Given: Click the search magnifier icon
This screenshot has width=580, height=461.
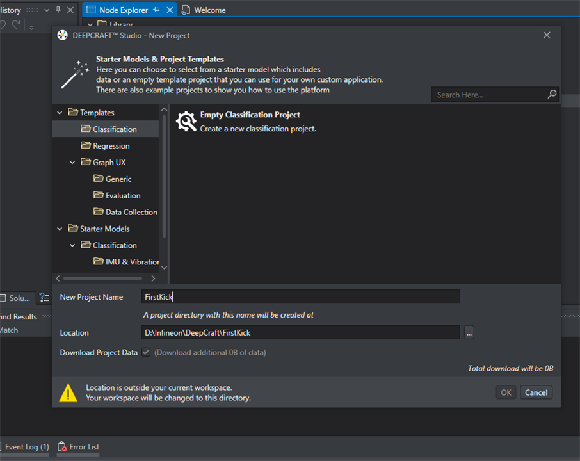Looking at the screenshot, I should click(x=552, y=94).
